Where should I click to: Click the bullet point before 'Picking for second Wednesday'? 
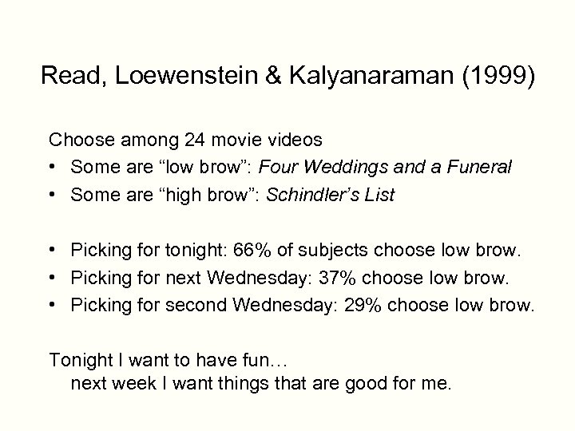click(54, 306)
